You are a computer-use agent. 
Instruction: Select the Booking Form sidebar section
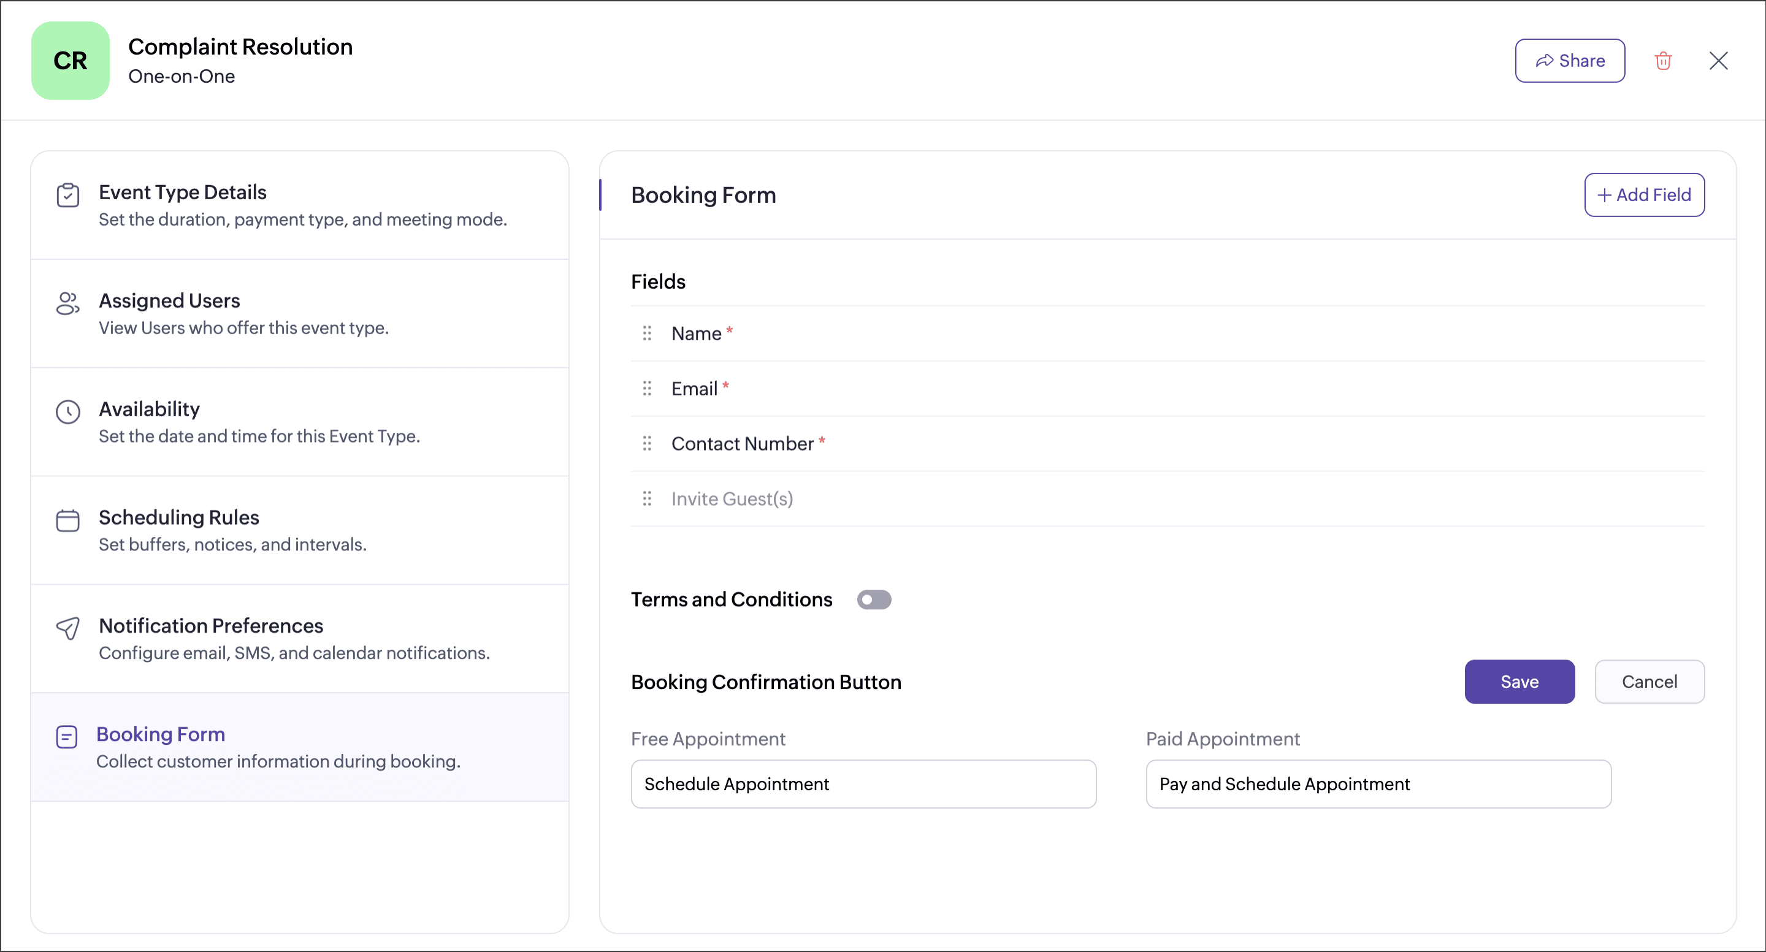click(300, 747)
